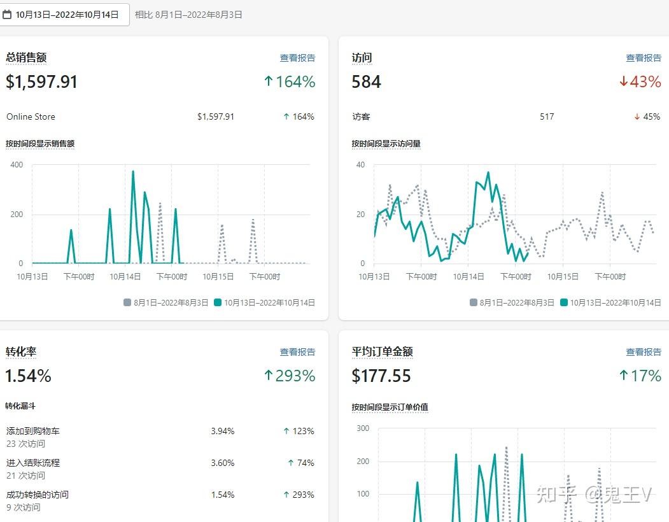Image resolution: width=669 pixels, height=522 pixels.
Task: Click the Online Store row label
Action: pos(31,116)
